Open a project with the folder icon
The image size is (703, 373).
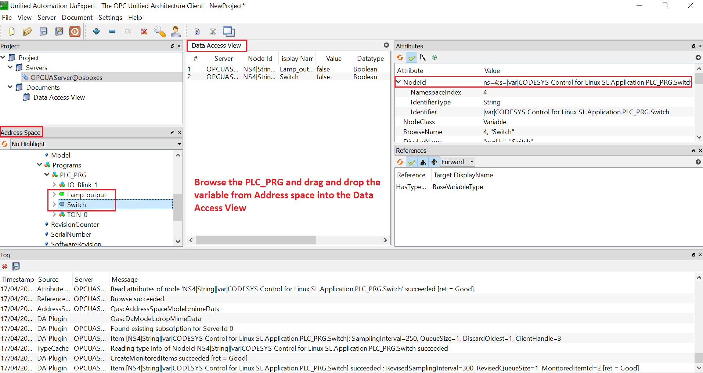pos(28,32)
